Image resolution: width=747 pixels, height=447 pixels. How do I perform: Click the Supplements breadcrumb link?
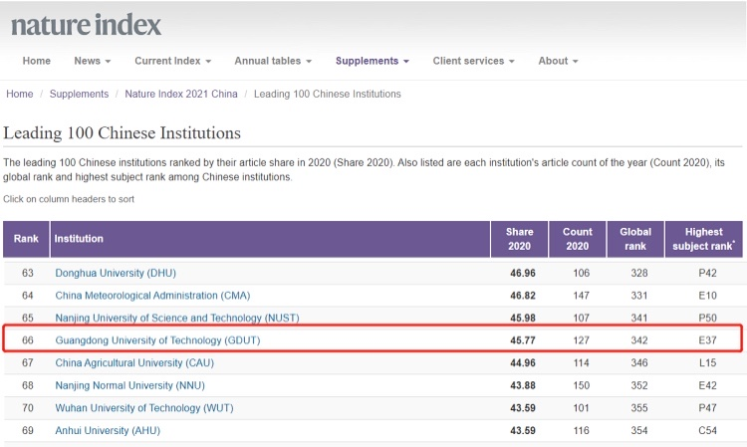[x=80, y=95]
